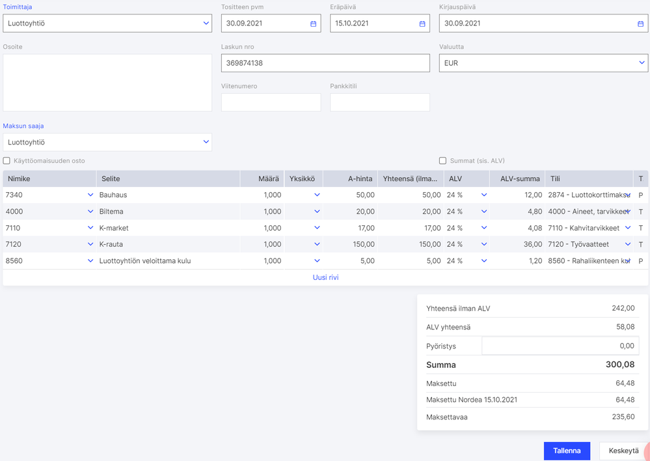650x461 pixels.
Task: Click the Viitenumero input field
Action: click(271, 102)
